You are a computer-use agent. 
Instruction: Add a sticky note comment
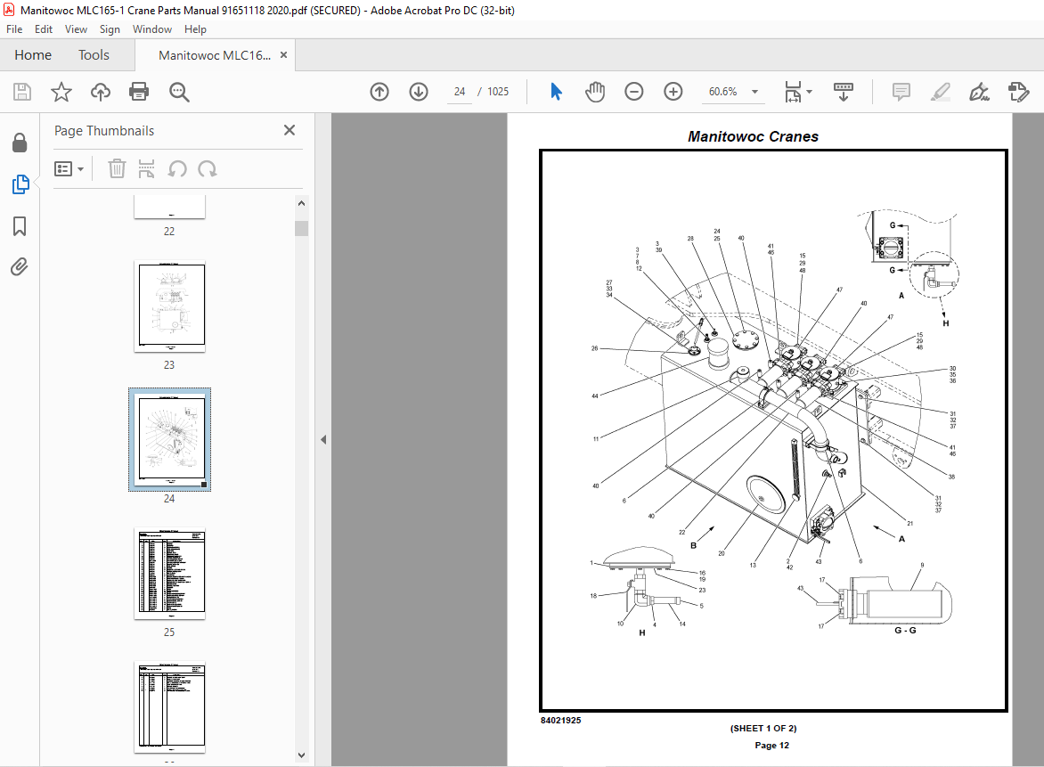point(901,92)
